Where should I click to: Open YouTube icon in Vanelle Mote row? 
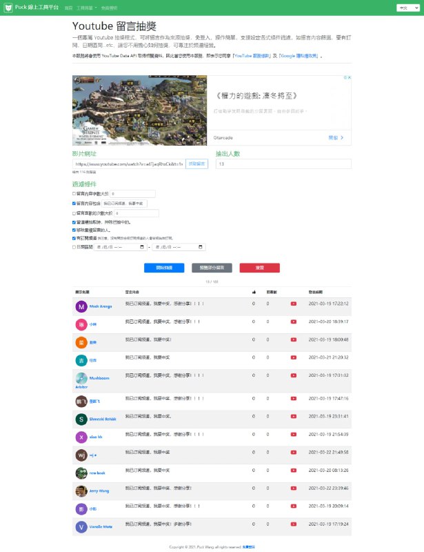pos(294,524)
